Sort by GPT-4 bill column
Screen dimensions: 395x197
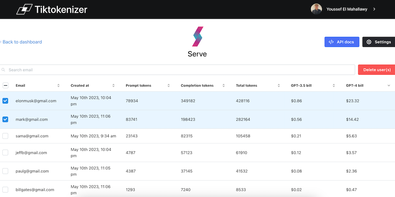pyautogui.click(x=389, y=85)
